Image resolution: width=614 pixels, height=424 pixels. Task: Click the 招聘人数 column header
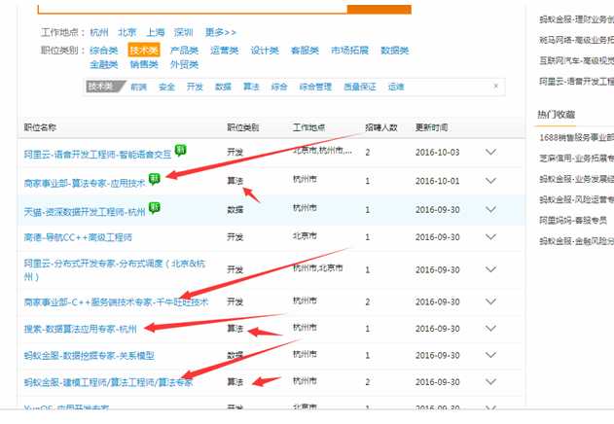coord(381,127)
